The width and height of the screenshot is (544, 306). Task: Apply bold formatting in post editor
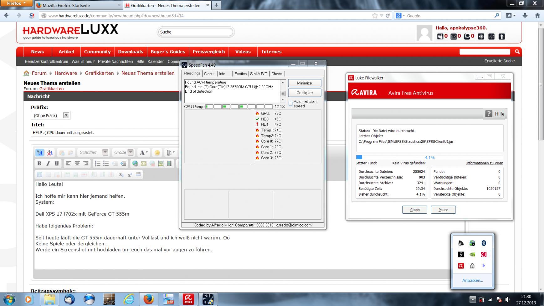click(x=39, y=163)
